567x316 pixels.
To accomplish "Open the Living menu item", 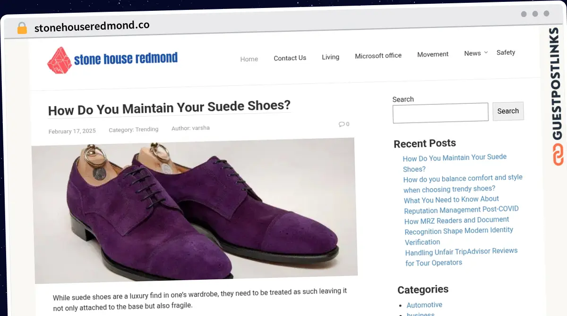I will (x=330, y=57).
